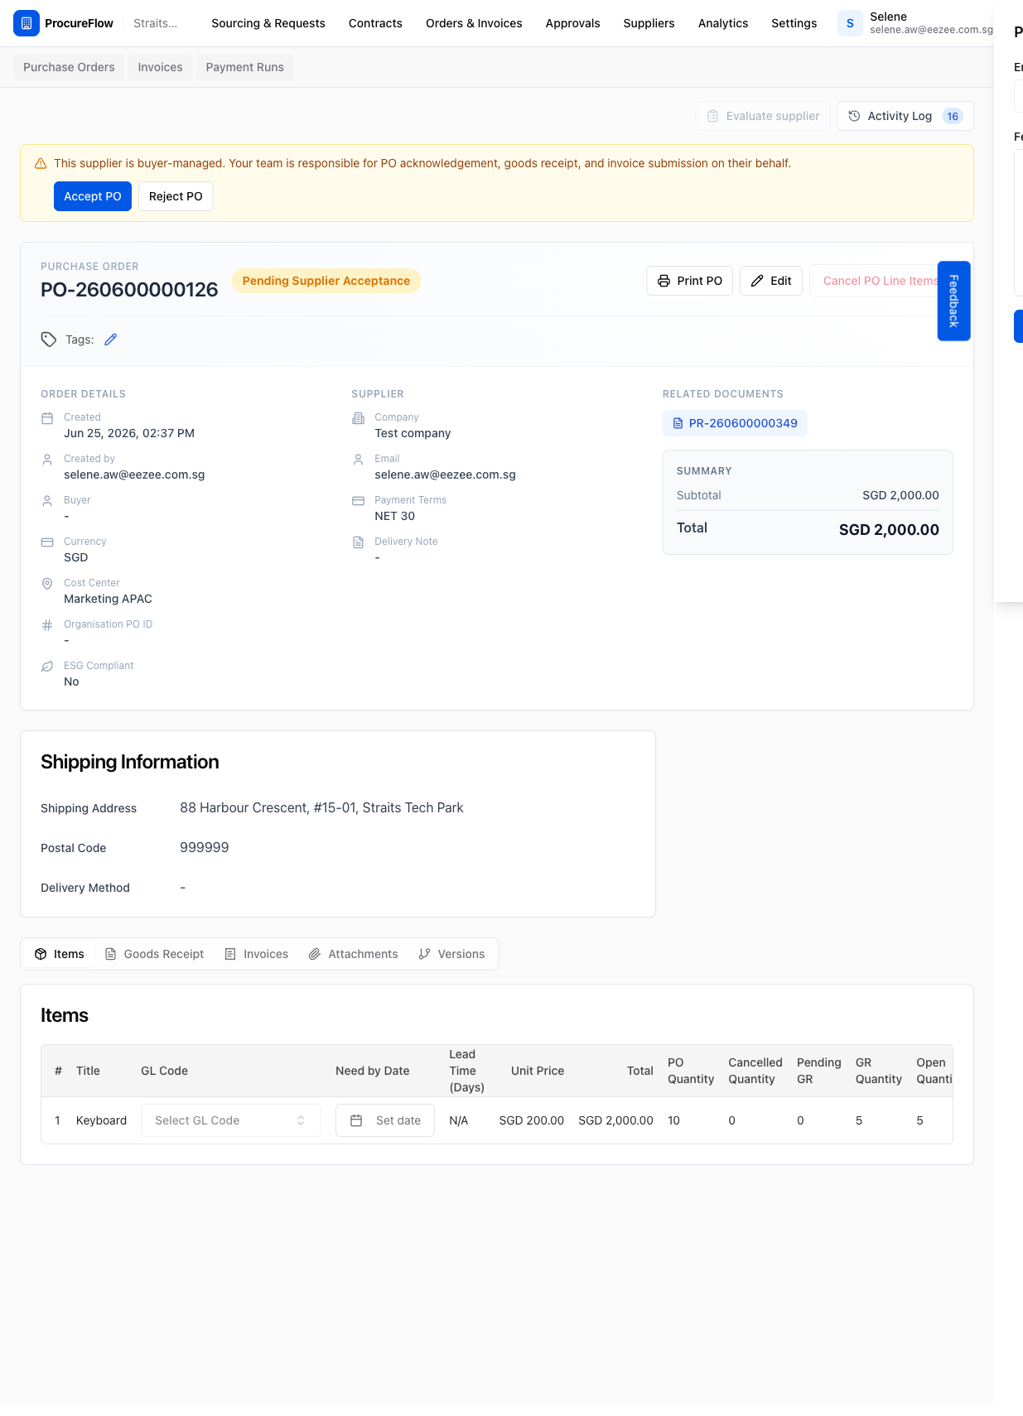Click the tag icon beside Tags label
Image resolution: width=1023 pixels, height=1416 pixels.
tap(49, 340)
